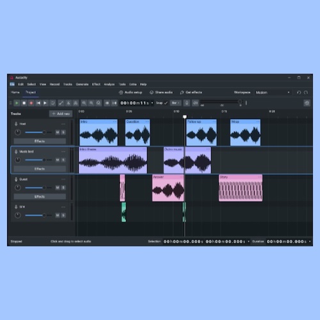The image size is (320, 320).
Task: Skip to the project start
Action: (38, 103)
